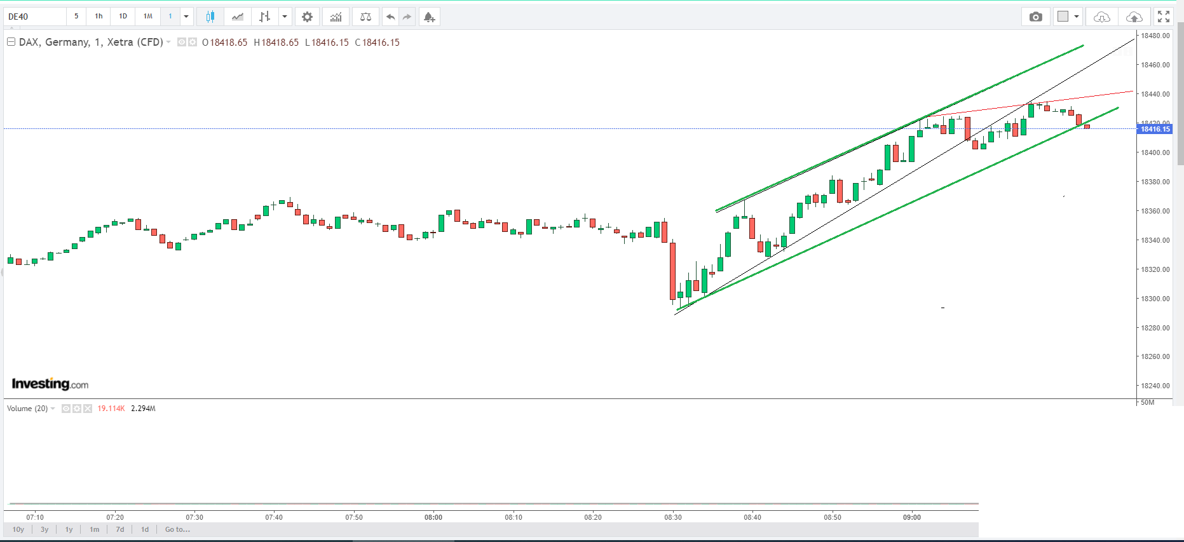Switch to area chart style icon
This screenshot has width=1184, height=542.
pos(238,17)
